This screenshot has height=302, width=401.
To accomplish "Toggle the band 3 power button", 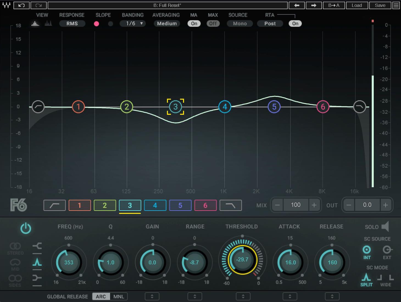I will (x=26, y=228).
